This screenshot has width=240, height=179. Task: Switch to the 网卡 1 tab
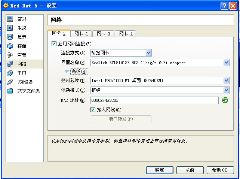59,33
